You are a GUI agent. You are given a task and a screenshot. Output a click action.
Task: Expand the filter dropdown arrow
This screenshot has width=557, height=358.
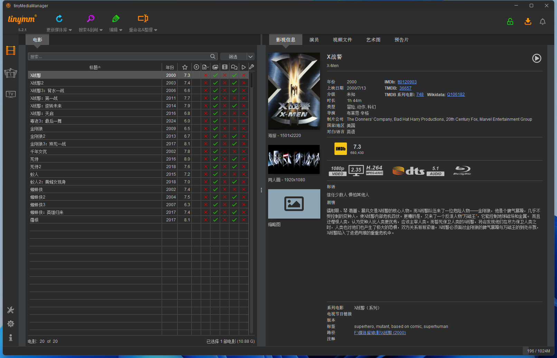tap(251, 57)
